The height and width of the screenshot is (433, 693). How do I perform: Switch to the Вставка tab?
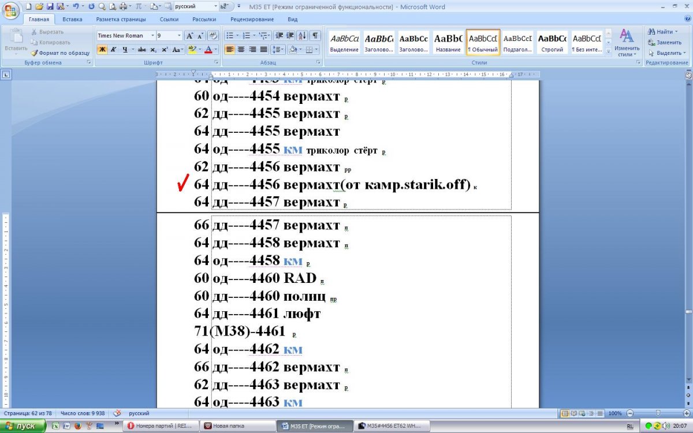72,19
